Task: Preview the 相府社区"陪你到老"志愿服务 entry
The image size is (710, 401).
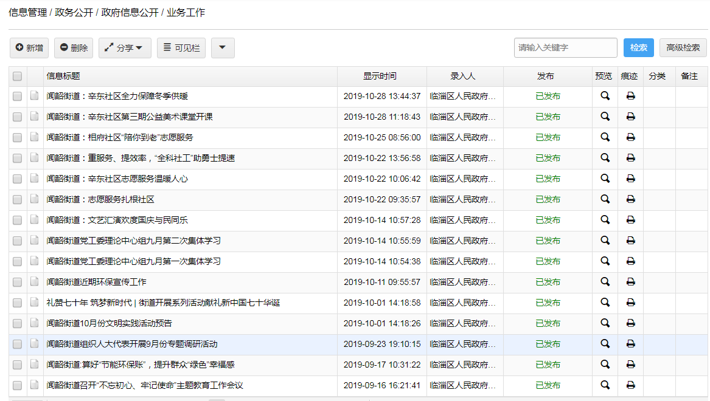Action: 605,137
